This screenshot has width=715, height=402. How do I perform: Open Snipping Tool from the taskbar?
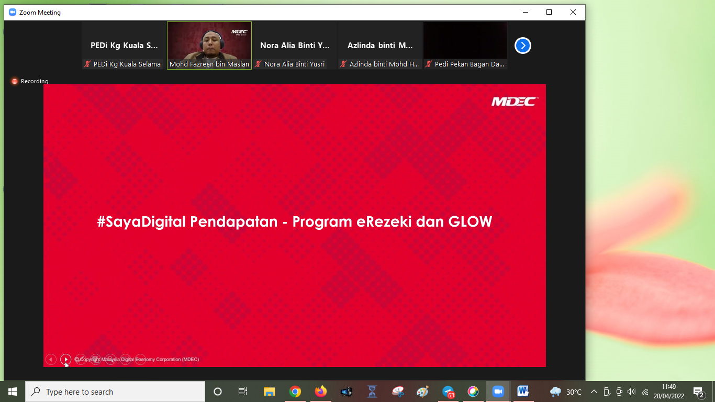pyautogui.click(x=398, y=392)
